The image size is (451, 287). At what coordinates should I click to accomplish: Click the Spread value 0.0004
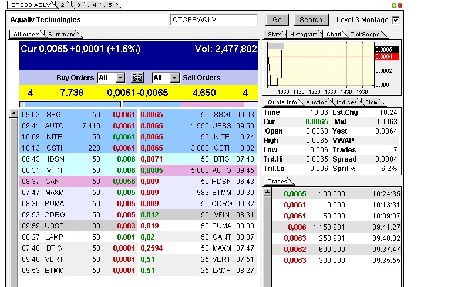click(x=386, y=159)
